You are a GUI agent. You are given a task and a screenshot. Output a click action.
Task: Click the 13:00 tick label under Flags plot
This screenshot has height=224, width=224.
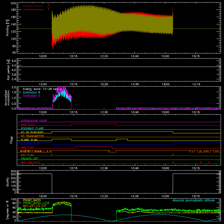coord(165,168)
